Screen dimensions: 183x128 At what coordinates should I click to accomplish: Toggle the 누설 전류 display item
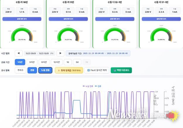point(45,70)
